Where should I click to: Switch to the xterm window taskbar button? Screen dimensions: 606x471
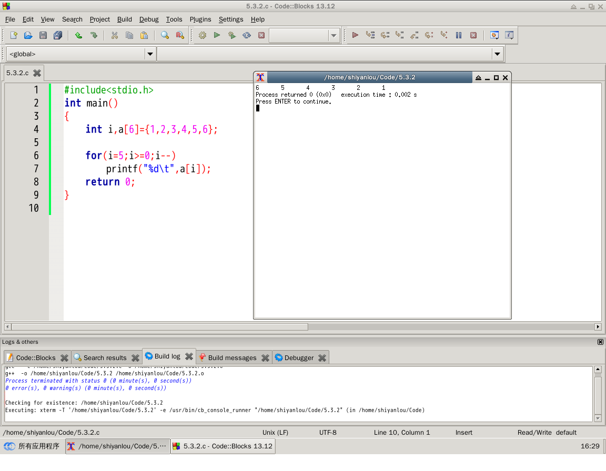pos(118,446)
